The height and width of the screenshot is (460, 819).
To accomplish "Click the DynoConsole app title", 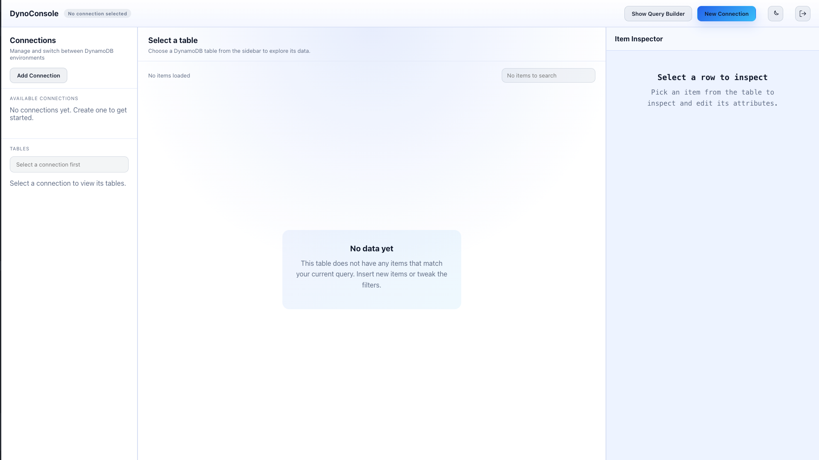I will click(34, 14).
